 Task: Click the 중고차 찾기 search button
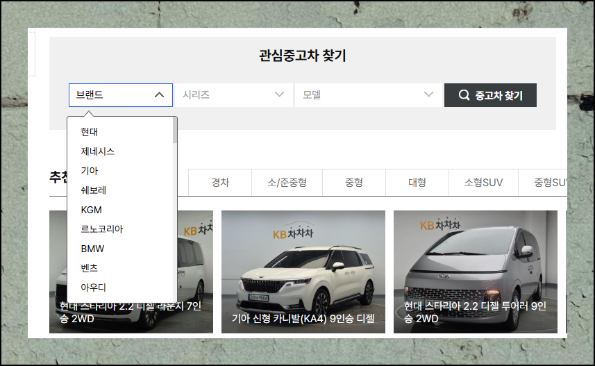(490, 95)
